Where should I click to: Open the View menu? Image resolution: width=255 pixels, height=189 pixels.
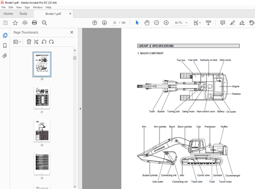click(x=19, y=7)
